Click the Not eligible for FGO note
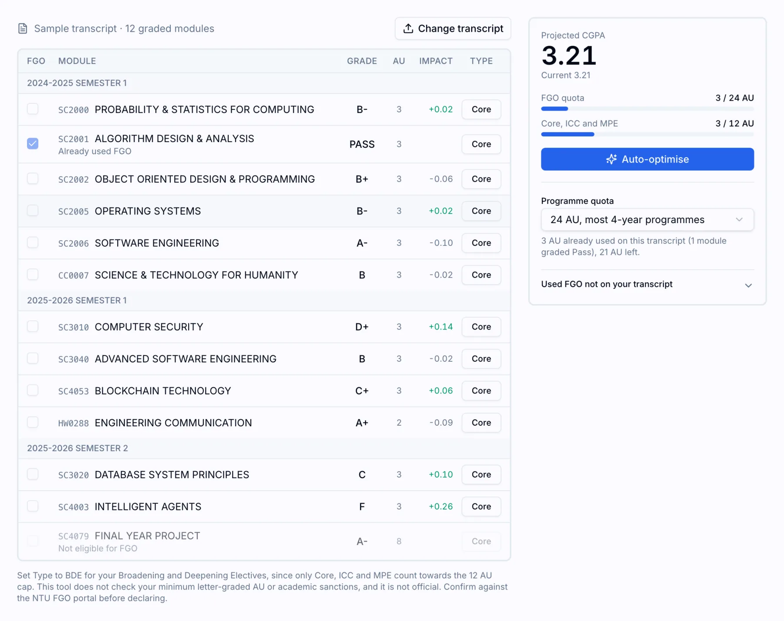The width and height of the screenshot is (784, 621). click(98, 548)
